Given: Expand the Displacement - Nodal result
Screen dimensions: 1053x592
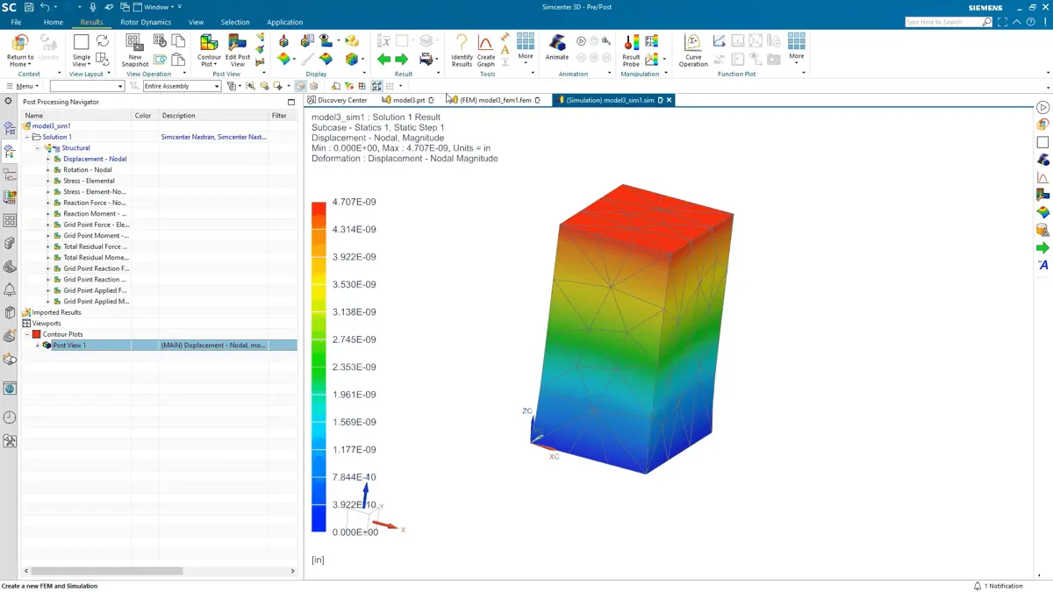Looking at the screenshot, I should pyautogui.click(x=48, y=159).
